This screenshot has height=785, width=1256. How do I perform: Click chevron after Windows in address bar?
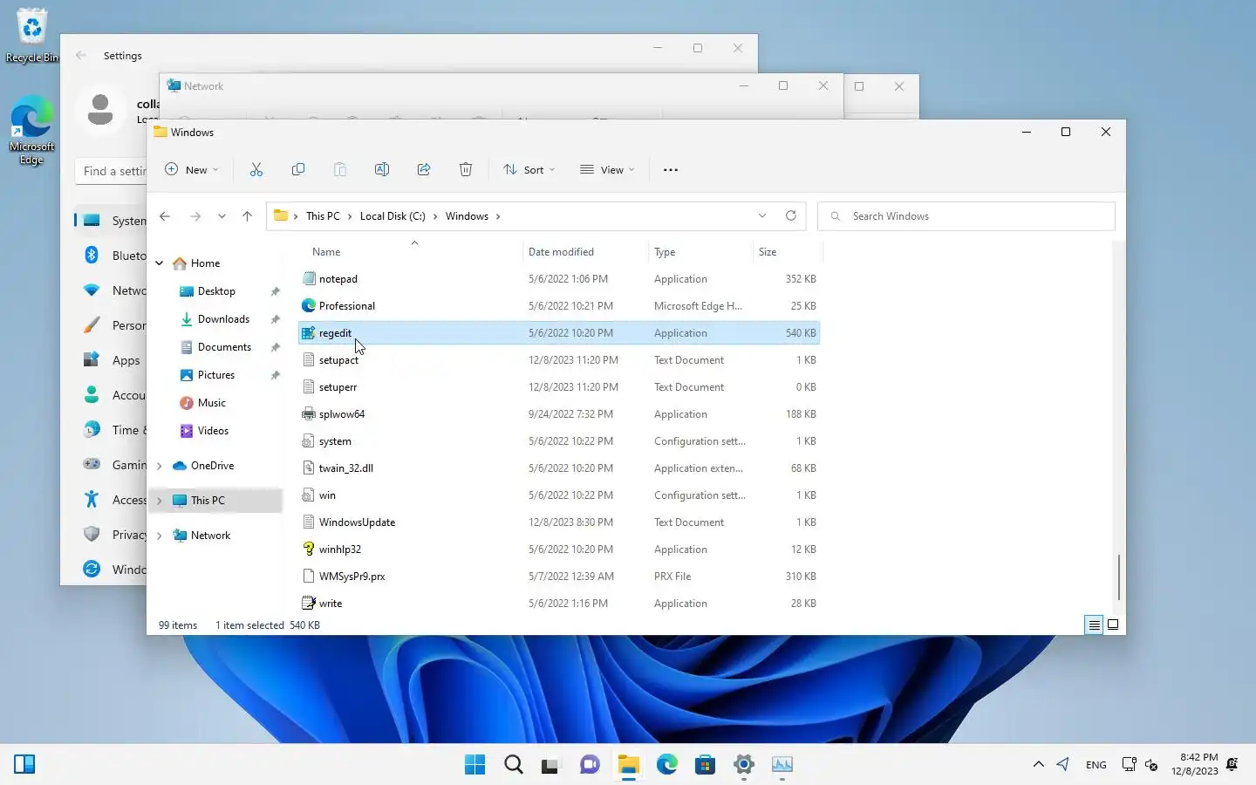pos(498,216)
